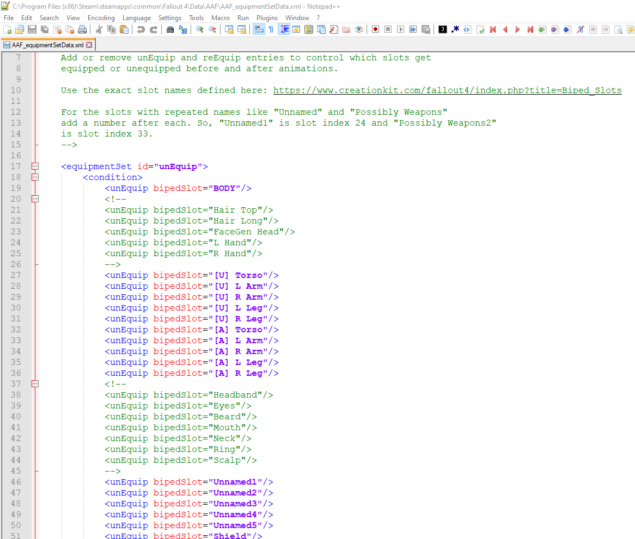Click the Save All toolbar icon

pyautogui.click(x=45, y=29)
